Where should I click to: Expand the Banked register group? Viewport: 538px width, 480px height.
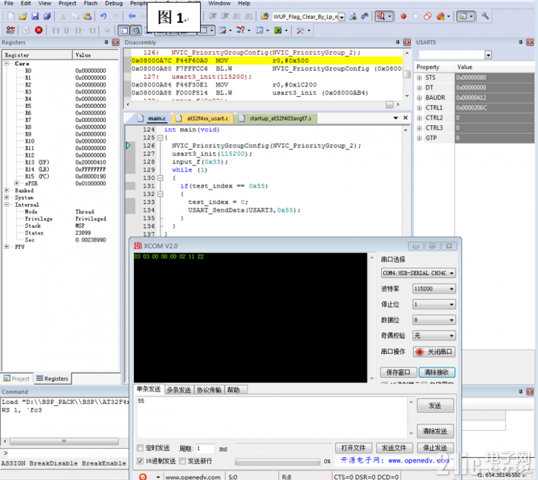pyautogui.click(x=7, y=190)
